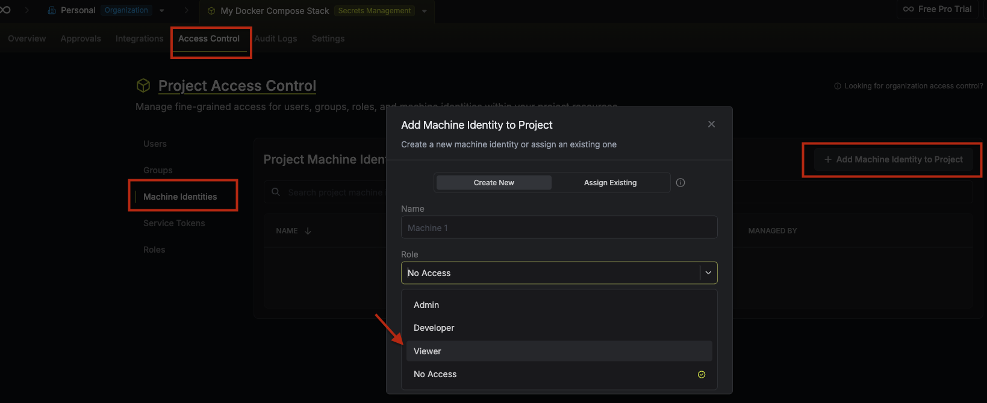Image resolution: width=987 pixels, height=403 pixels.
Task: Open the Service Tokens section
Action: click(174, 223)
